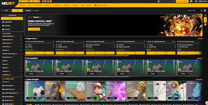208x105 pixels.
Task: Open the Telegram social icon
Action: point(45,1)
